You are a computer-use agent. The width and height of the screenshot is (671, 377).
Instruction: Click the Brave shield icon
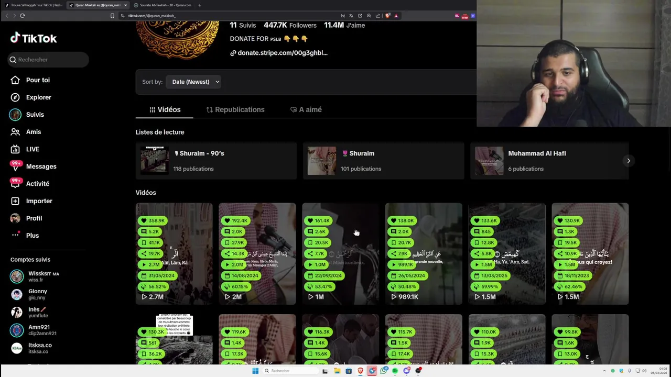point(387,16)
